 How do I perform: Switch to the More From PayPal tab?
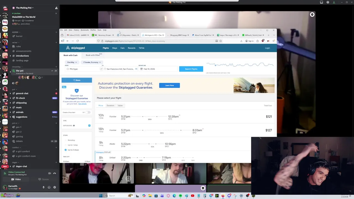click(x=203, y=35)
